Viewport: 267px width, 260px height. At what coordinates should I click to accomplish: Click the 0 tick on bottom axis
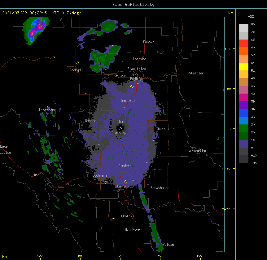tap(120, 256)
